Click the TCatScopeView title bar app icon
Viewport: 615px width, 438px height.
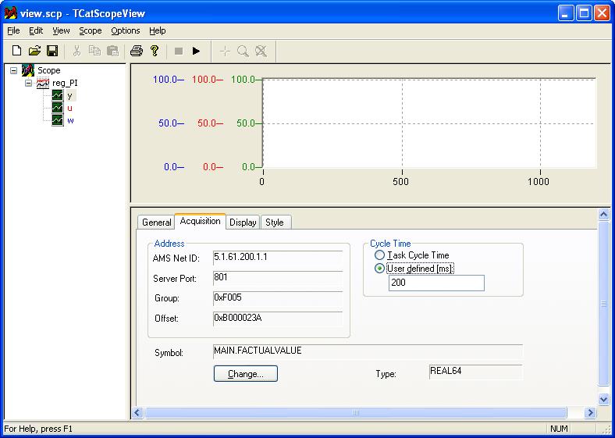tap(11, 13)
